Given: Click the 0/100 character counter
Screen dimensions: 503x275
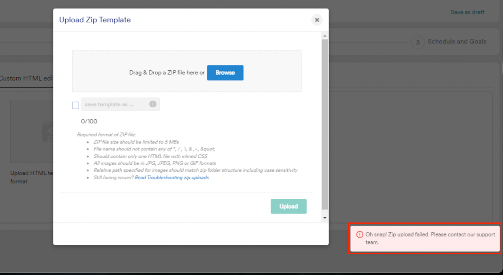Looking at the screenshot, I should [x=89, y=121].
